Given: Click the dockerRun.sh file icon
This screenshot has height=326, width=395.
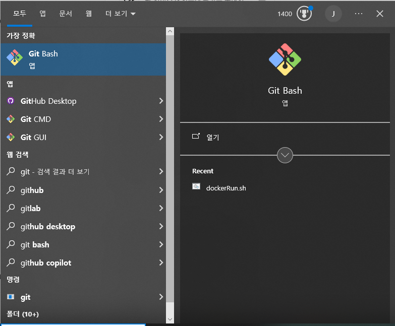Looking at the screenshot, I should (196, 186).
